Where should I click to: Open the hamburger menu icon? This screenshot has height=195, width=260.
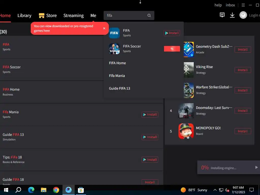click(x=243, y=5)
